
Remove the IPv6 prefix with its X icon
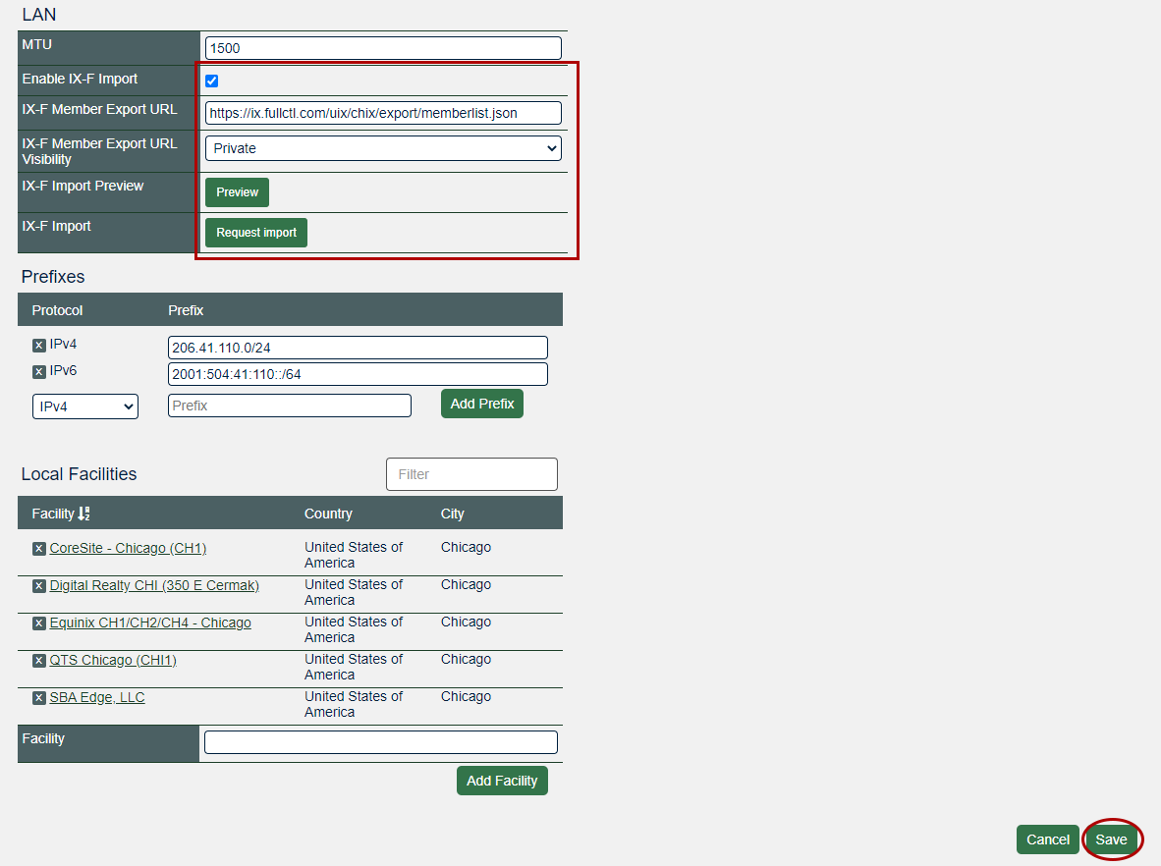tap(39, 372)
